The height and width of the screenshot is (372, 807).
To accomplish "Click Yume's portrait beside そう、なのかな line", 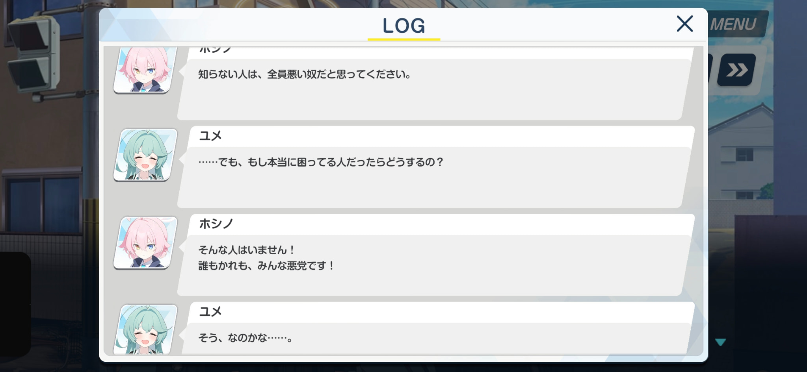I will pos(145,329).
